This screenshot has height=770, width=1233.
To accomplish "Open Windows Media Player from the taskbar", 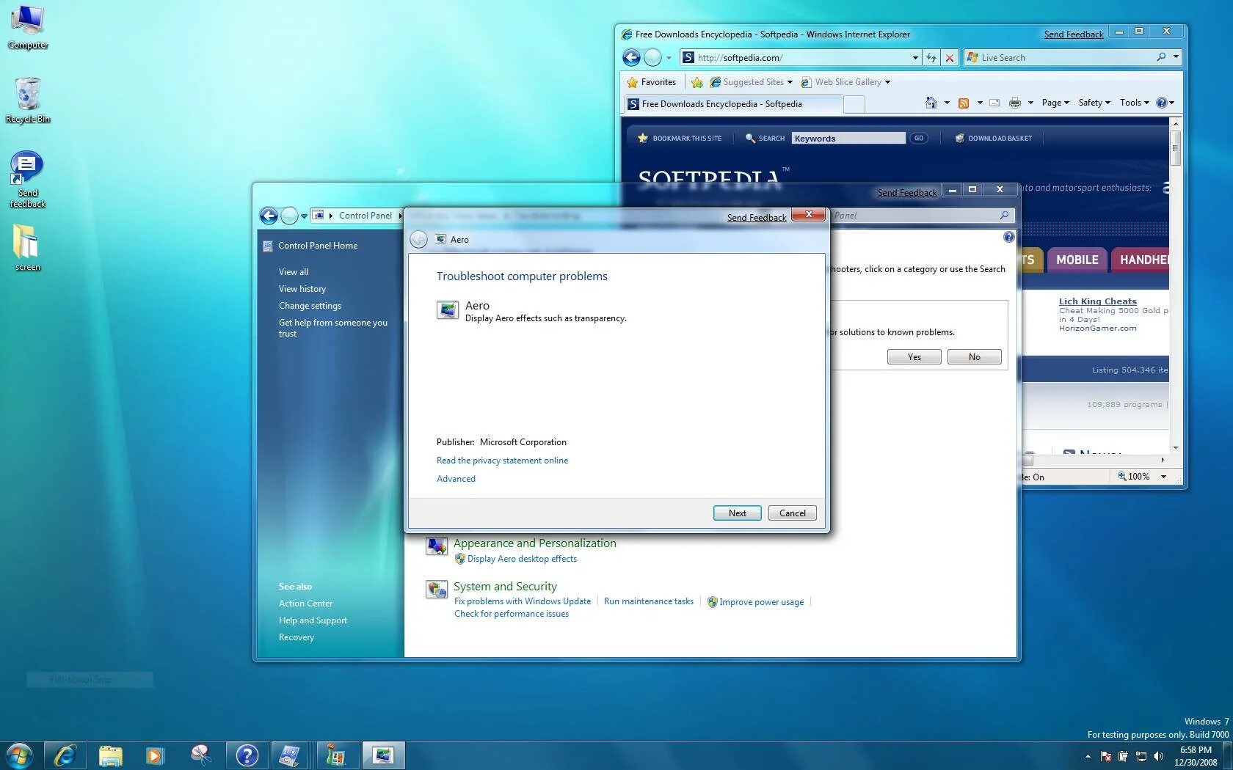I will click(x=155, y=755).
